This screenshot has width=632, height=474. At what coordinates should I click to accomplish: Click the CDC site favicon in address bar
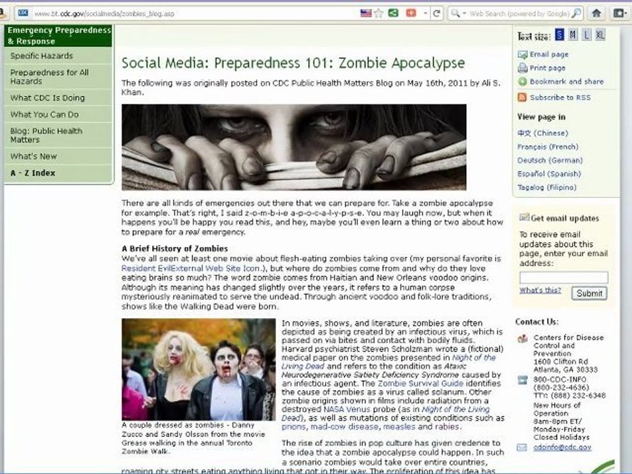(23, 13)
